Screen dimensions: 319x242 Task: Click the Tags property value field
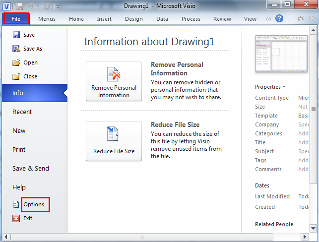[303, 160]
